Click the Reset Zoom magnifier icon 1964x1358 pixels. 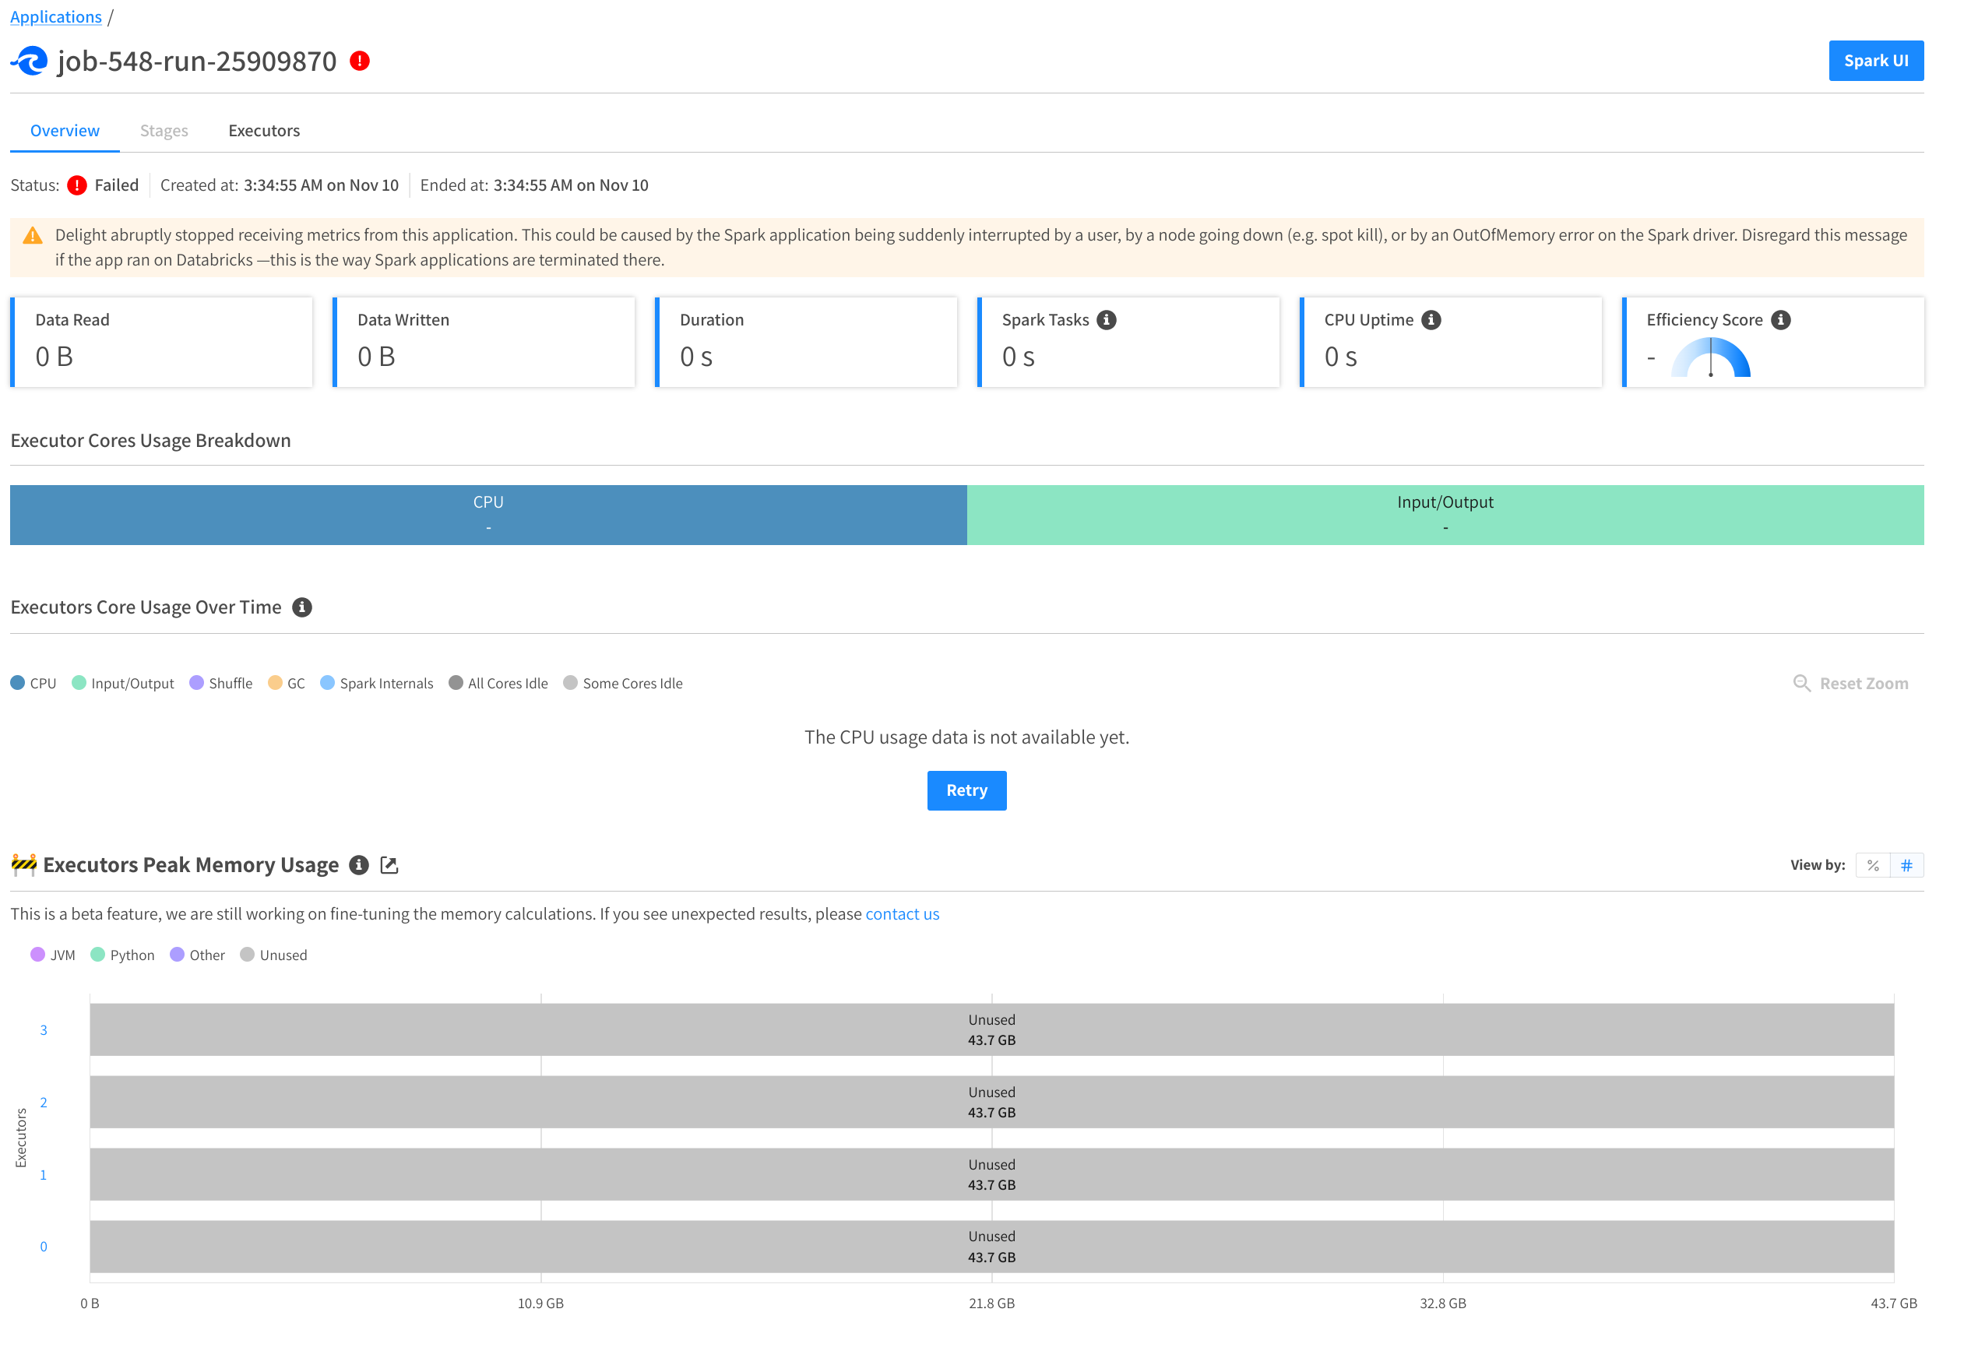click(x=1802, y=683)
